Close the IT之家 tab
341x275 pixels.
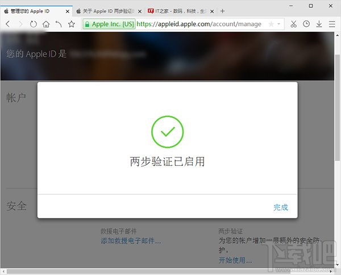click(x=212, y=11)
